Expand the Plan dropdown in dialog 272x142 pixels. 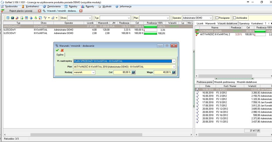coord(174,67)
